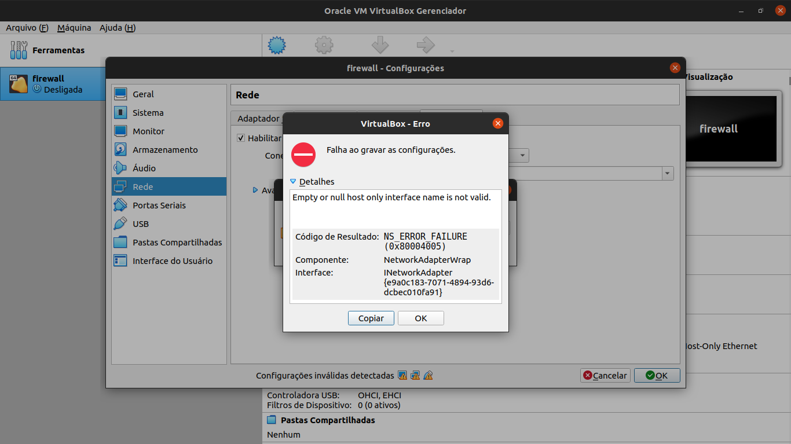Image resolution: width=791 pixels, height=444 pixels.
Task: Close the firewall - Configurações dialog
Action: click(675, 68)
